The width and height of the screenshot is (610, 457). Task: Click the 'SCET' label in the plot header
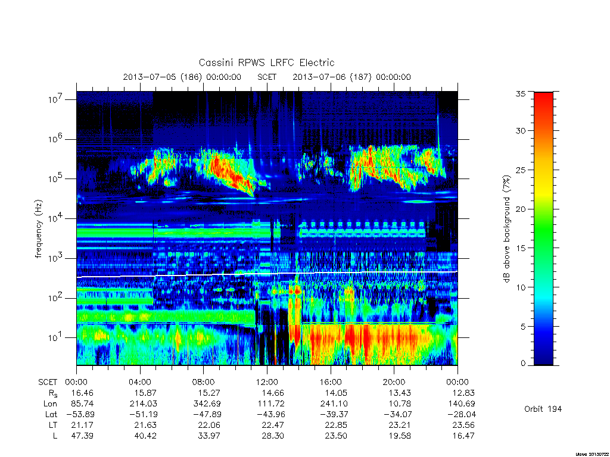point(267,77)
